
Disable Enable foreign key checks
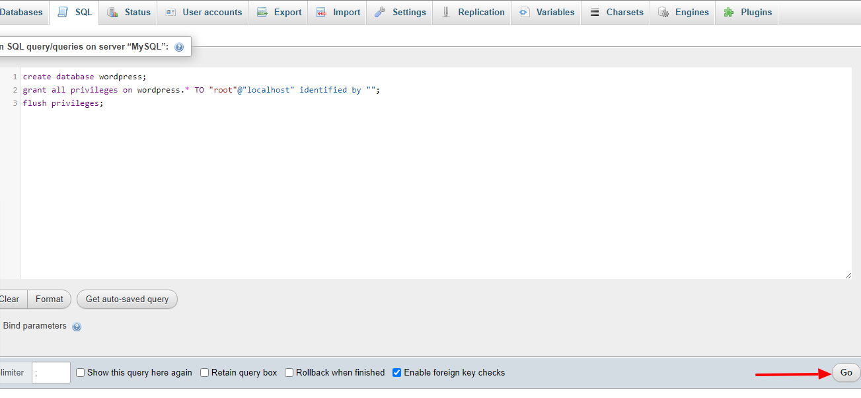click(x=396, y=372)
